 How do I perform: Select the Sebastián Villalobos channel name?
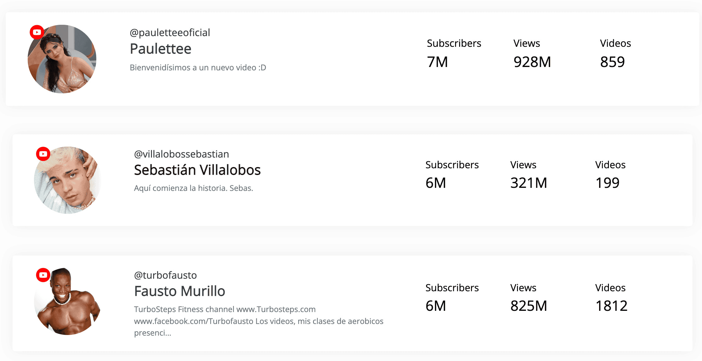(x=197, y=170)
